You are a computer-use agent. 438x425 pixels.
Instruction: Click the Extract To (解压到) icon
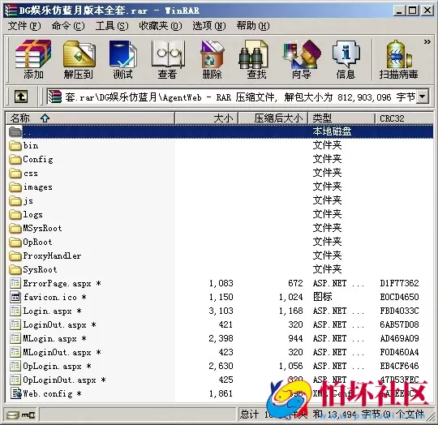point(79,59)
